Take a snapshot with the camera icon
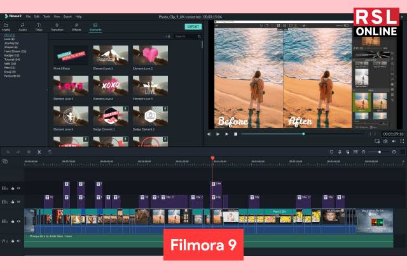 (x=385, y=141)
